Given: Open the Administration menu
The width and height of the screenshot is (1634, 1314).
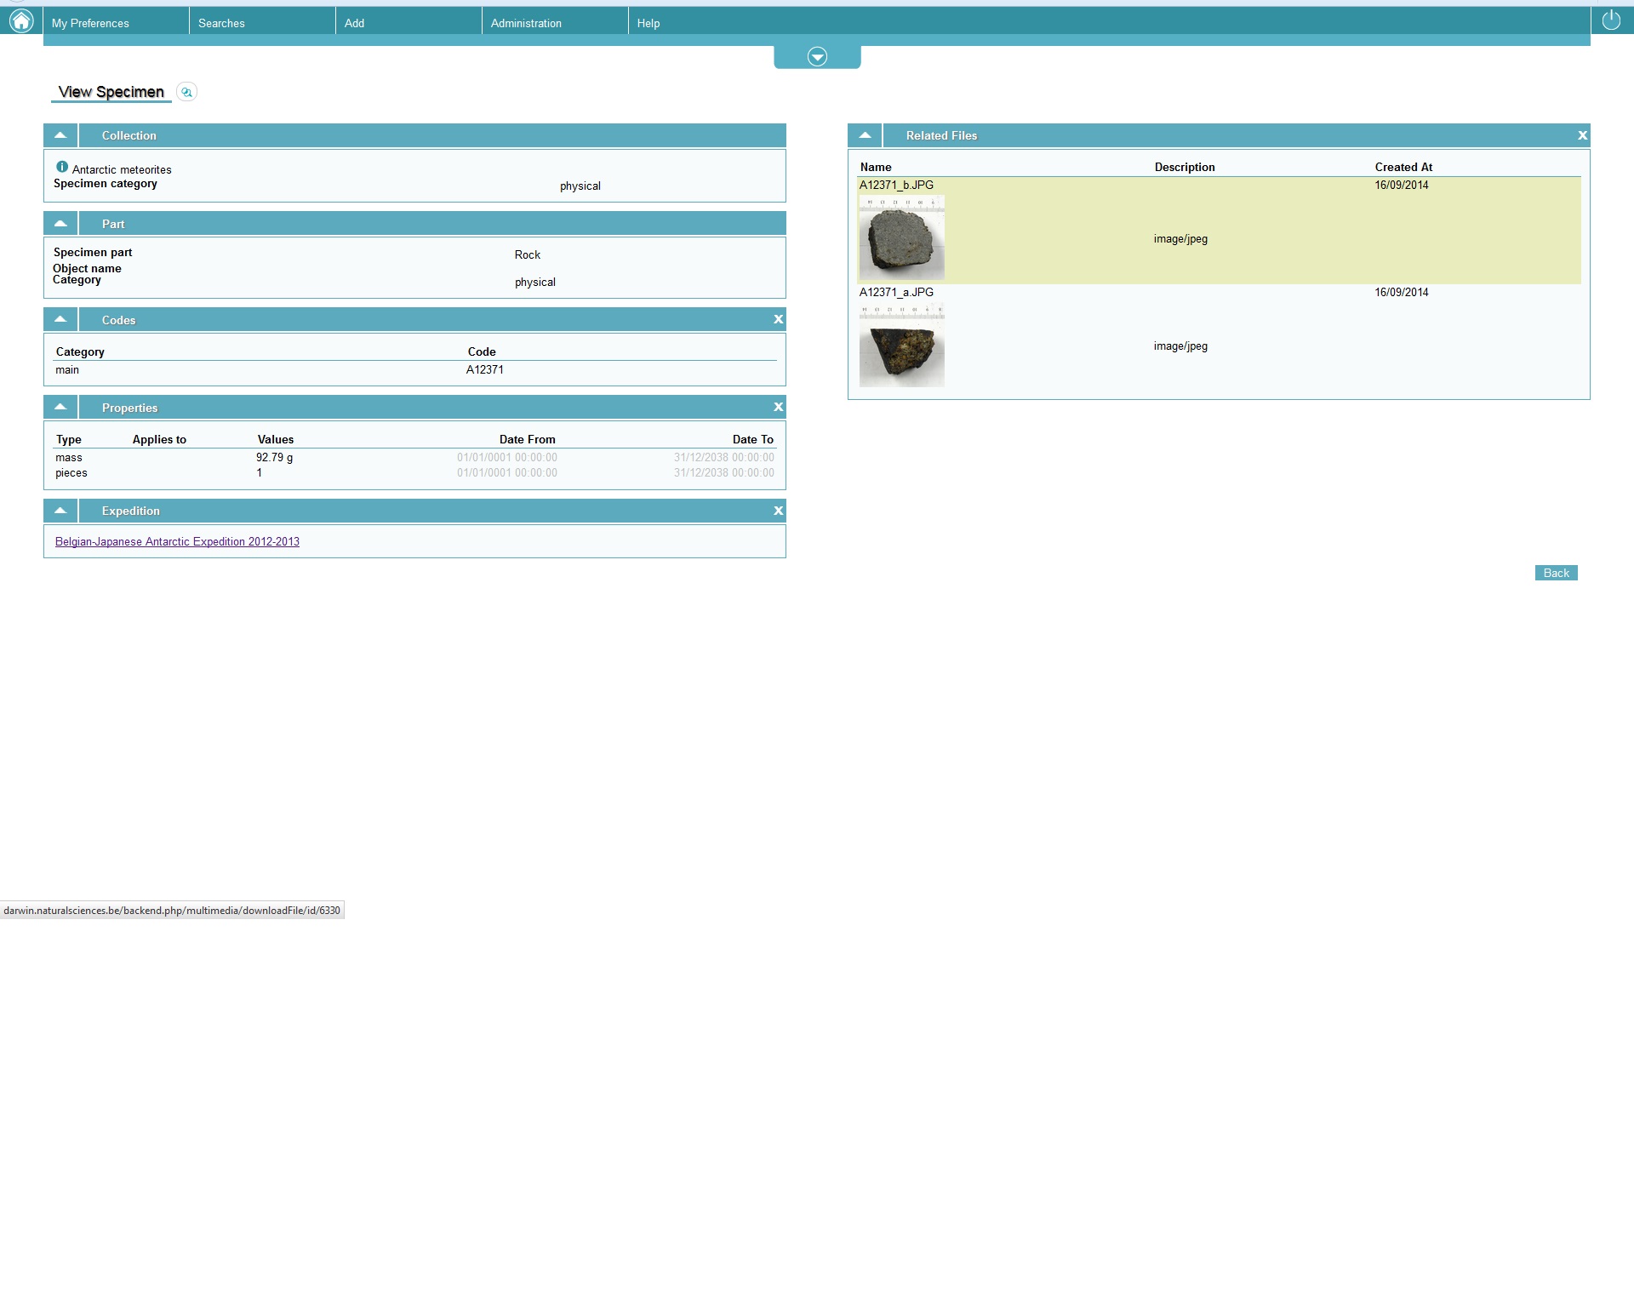Looking at the screenshot, I should (526, 23).
